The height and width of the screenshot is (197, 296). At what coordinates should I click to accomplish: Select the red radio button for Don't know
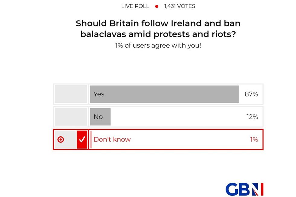click(x=61, y=139)
